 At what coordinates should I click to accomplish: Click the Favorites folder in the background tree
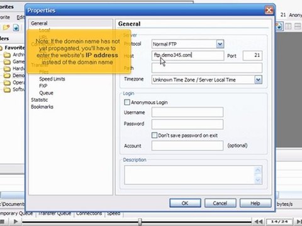(x=14, y=48)
